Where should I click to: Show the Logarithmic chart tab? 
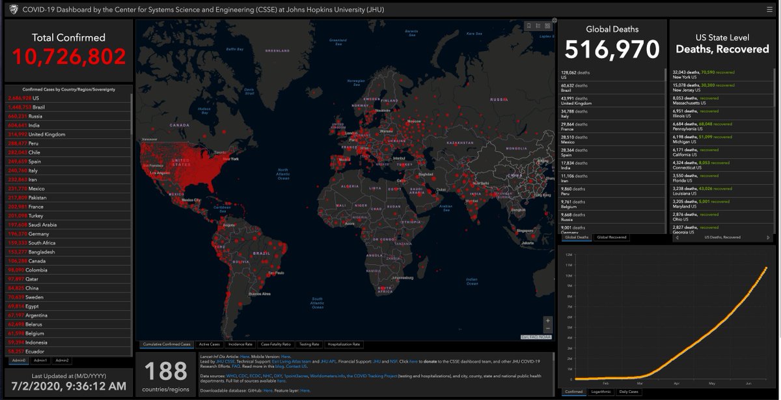(600, 392)
